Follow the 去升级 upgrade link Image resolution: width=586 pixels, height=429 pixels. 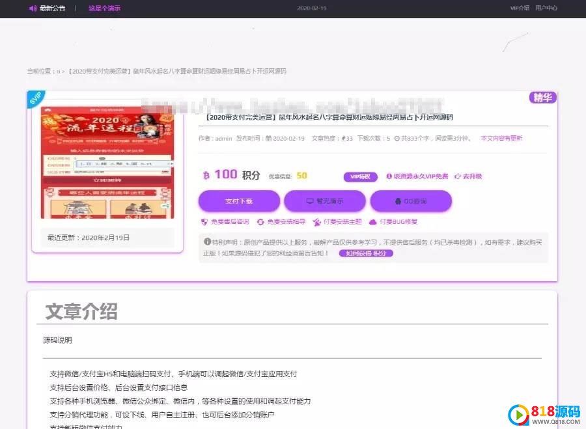[473, 176]
